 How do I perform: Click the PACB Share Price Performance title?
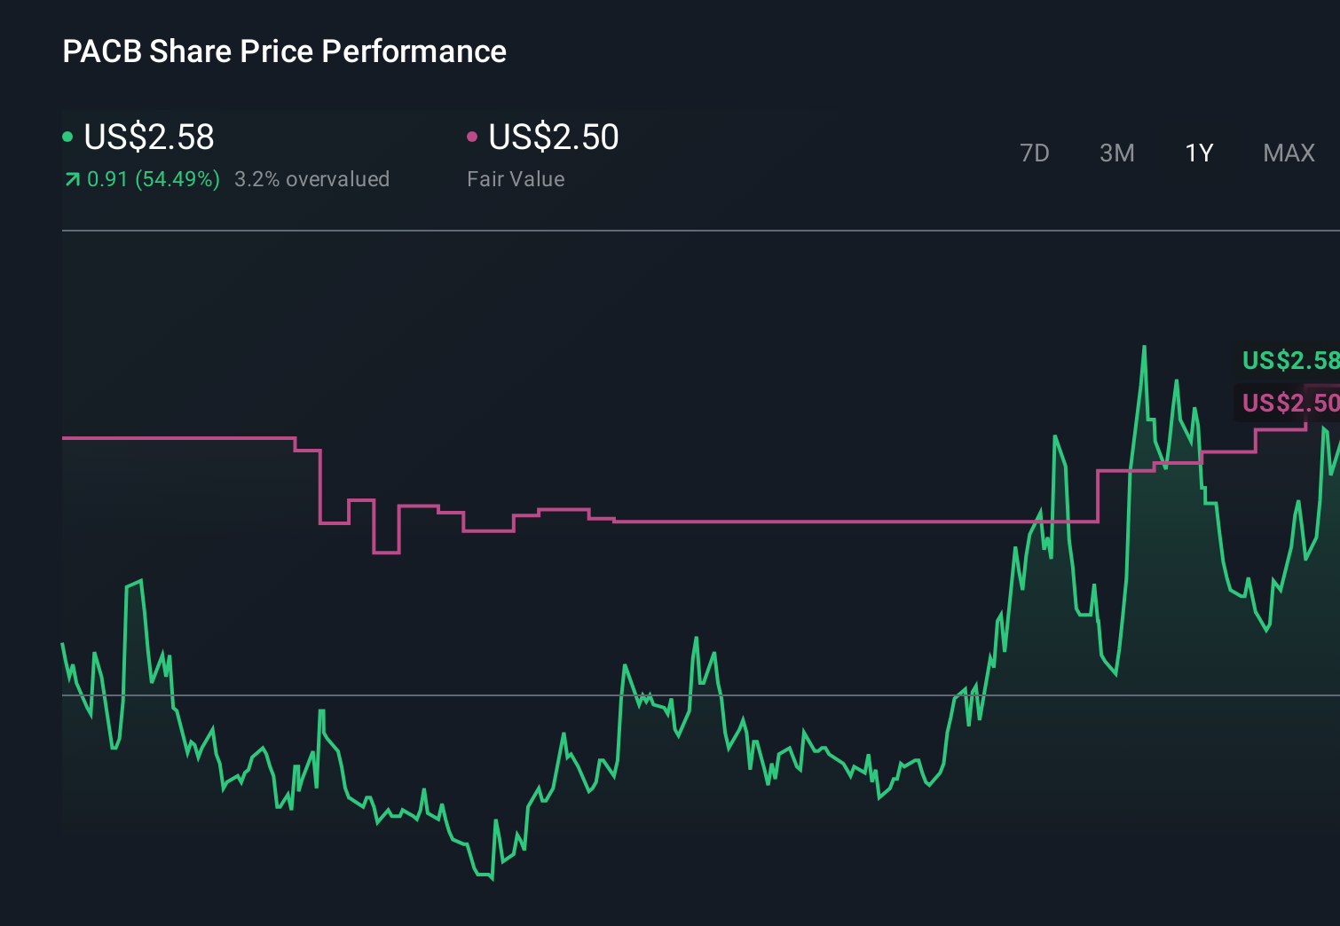[284, 51]
